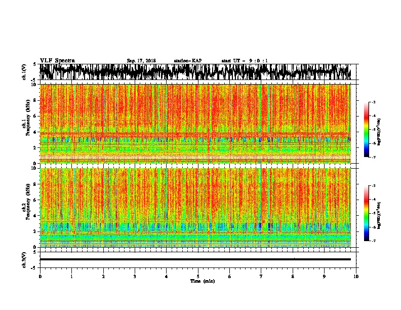The width and height of the screenshot is (401, 310).
Task: Click time axis tick label "6"
Action: click(x=229, y=277)
